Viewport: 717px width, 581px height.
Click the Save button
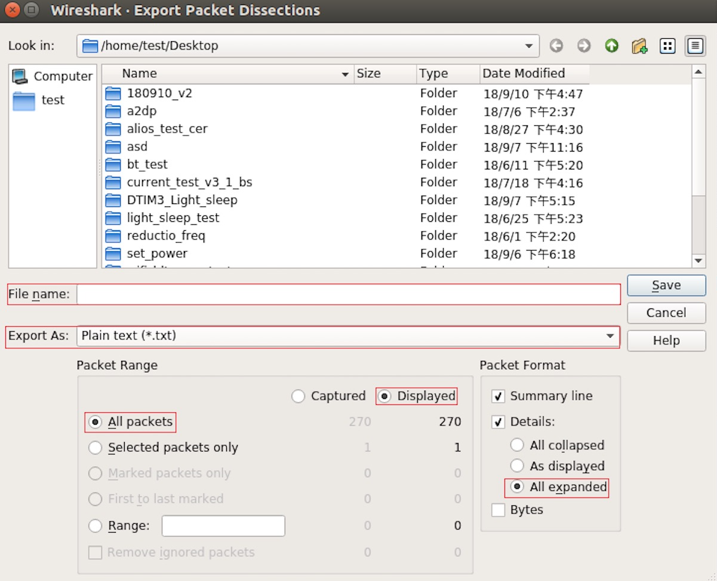click(x=666, y=285)
